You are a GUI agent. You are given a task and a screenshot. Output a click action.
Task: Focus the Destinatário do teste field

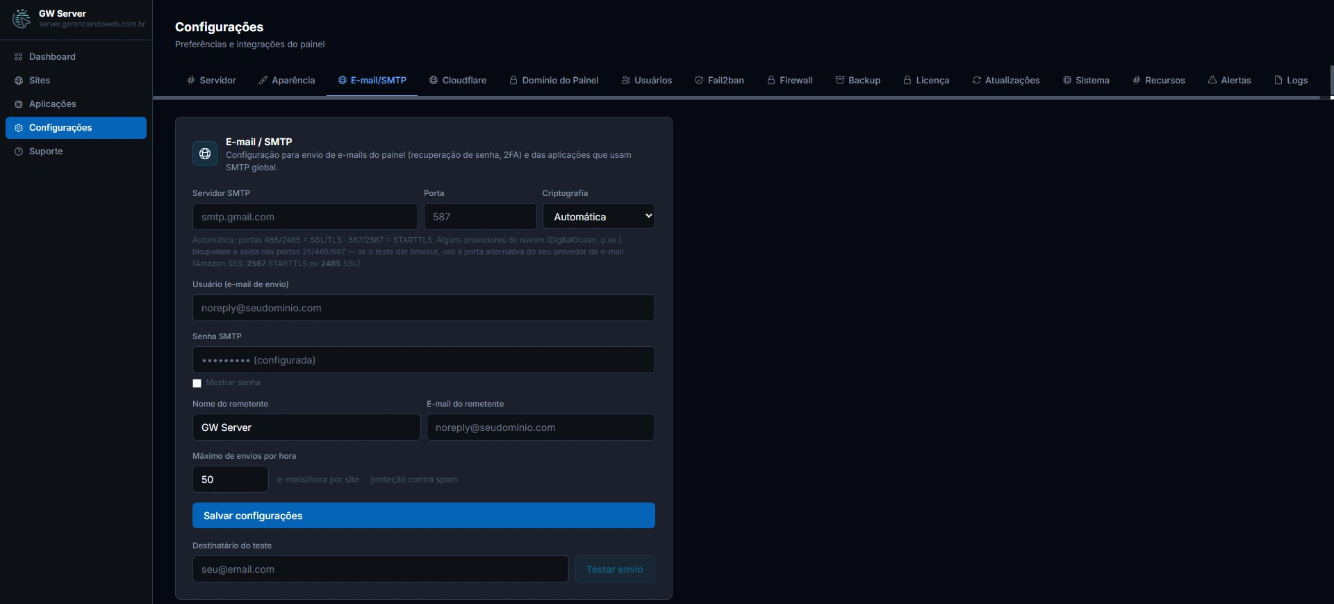381,569
